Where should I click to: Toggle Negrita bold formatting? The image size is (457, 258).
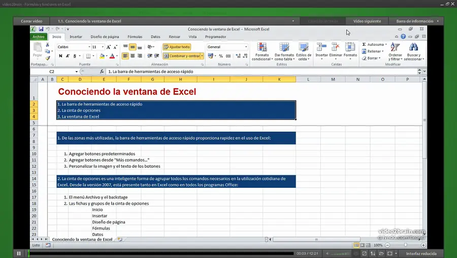click(60, 56)
